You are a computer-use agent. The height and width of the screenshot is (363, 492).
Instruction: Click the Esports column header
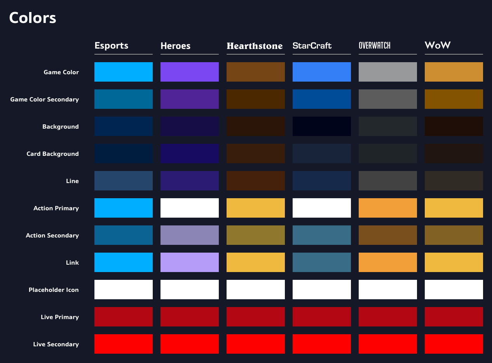pos(111,46)
